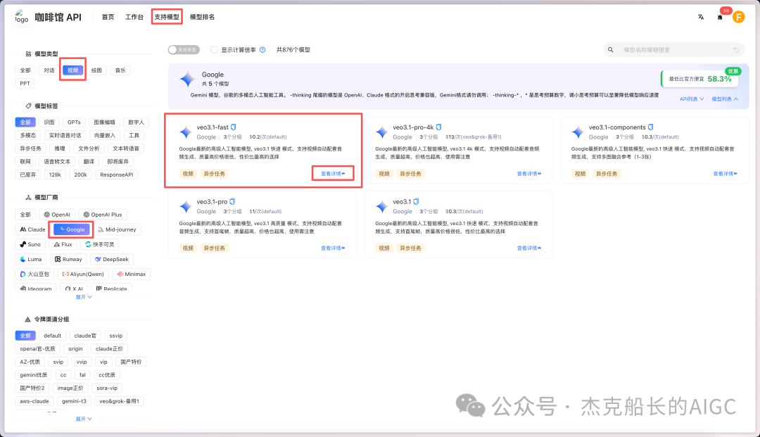This screenshot has height=437, width=760.
Task: Collapse the 模型列表 section
Action: pos(725,99)
